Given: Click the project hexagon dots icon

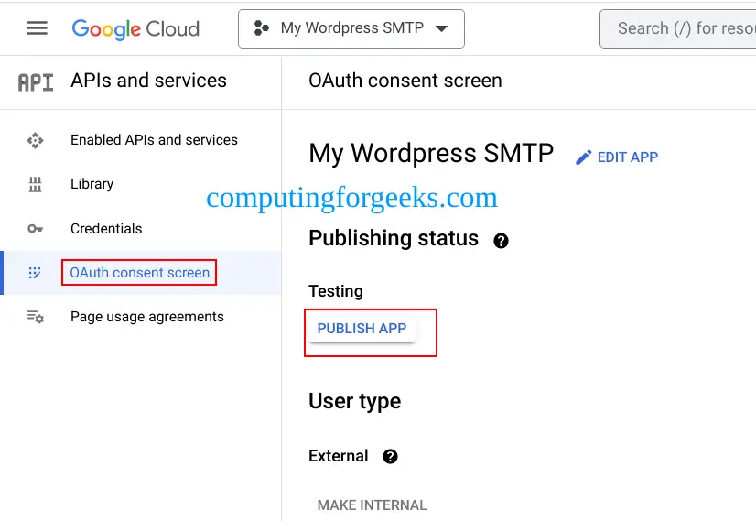Looking at the screenshot, I should coord(262,28).
